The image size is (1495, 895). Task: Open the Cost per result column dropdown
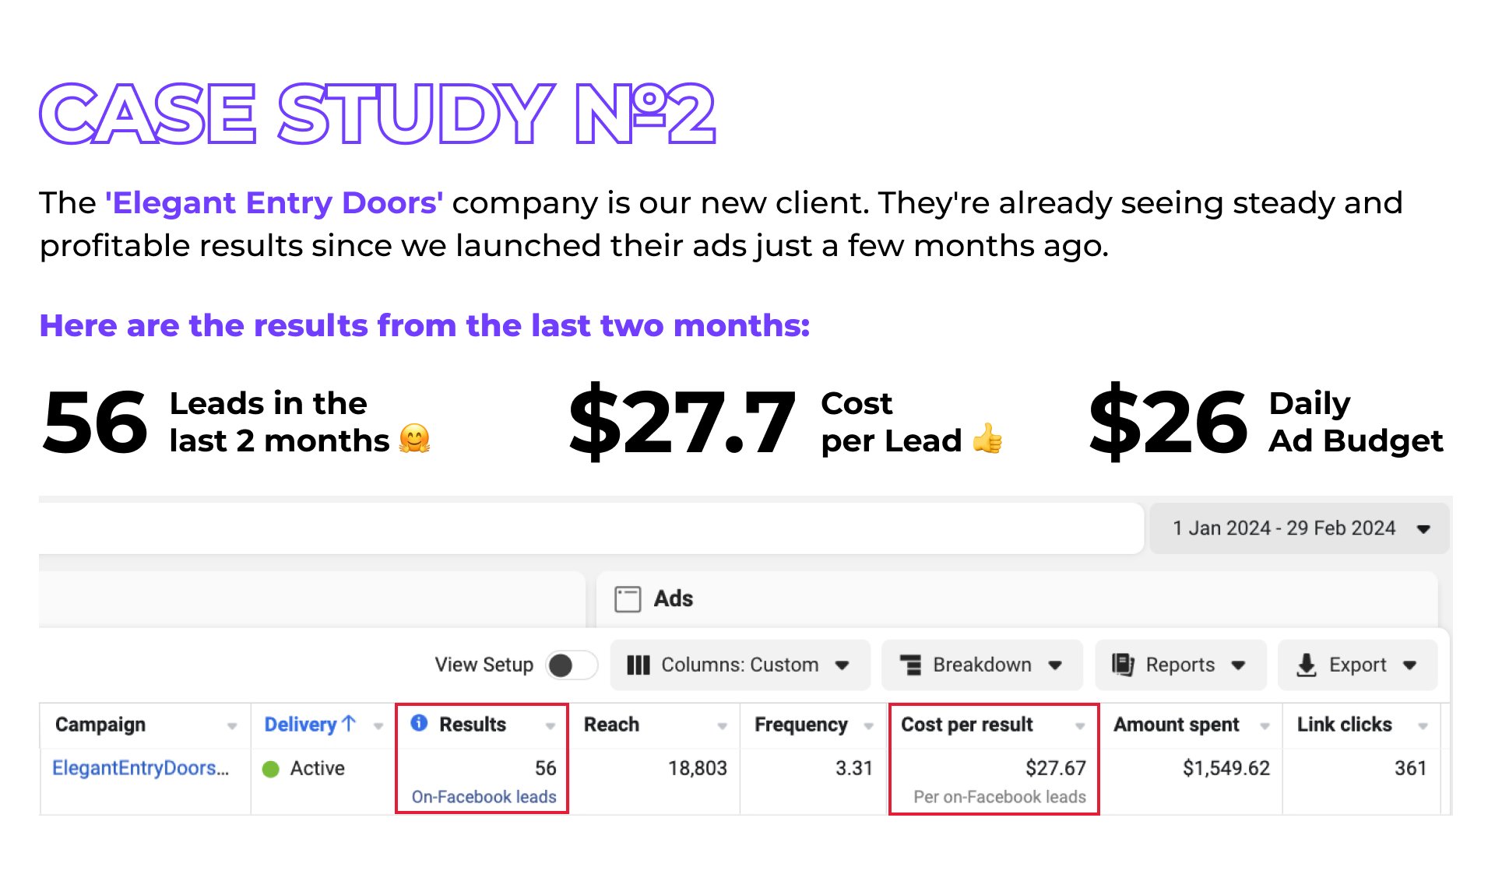1080,725
